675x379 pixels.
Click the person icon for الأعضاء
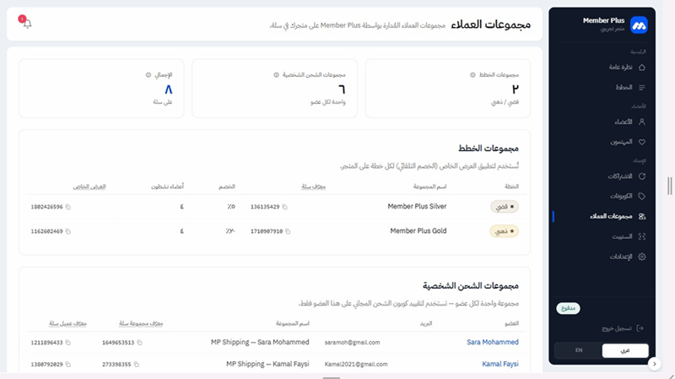coord(642,122)
